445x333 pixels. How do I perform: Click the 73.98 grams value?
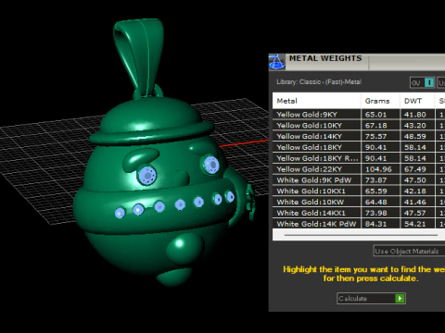pyautogui.click(x=375, y=213)
